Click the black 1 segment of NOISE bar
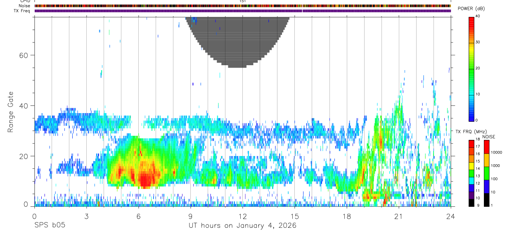This screenshot has height=234, width=507. (x=486, y=200)
